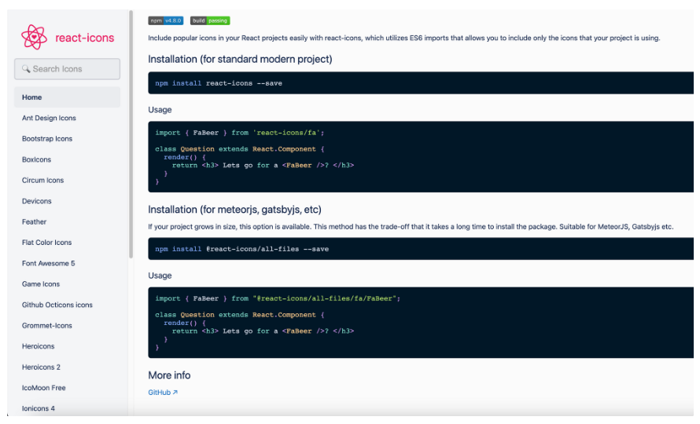The width and height of the screenshot is (700, 424).
Task: Open the react-icons title link
Action: point(85,38)
